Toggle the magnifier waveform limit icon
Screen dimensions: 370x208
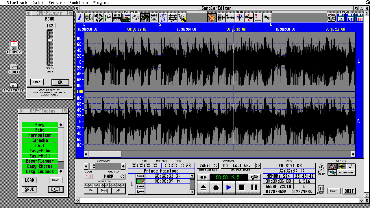click(332, 173)
